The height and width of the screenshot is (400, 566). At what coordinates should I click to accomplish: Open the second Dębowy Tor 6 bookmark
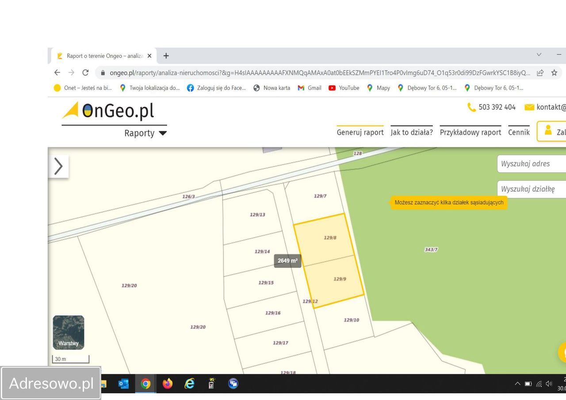tap(493, 88)
